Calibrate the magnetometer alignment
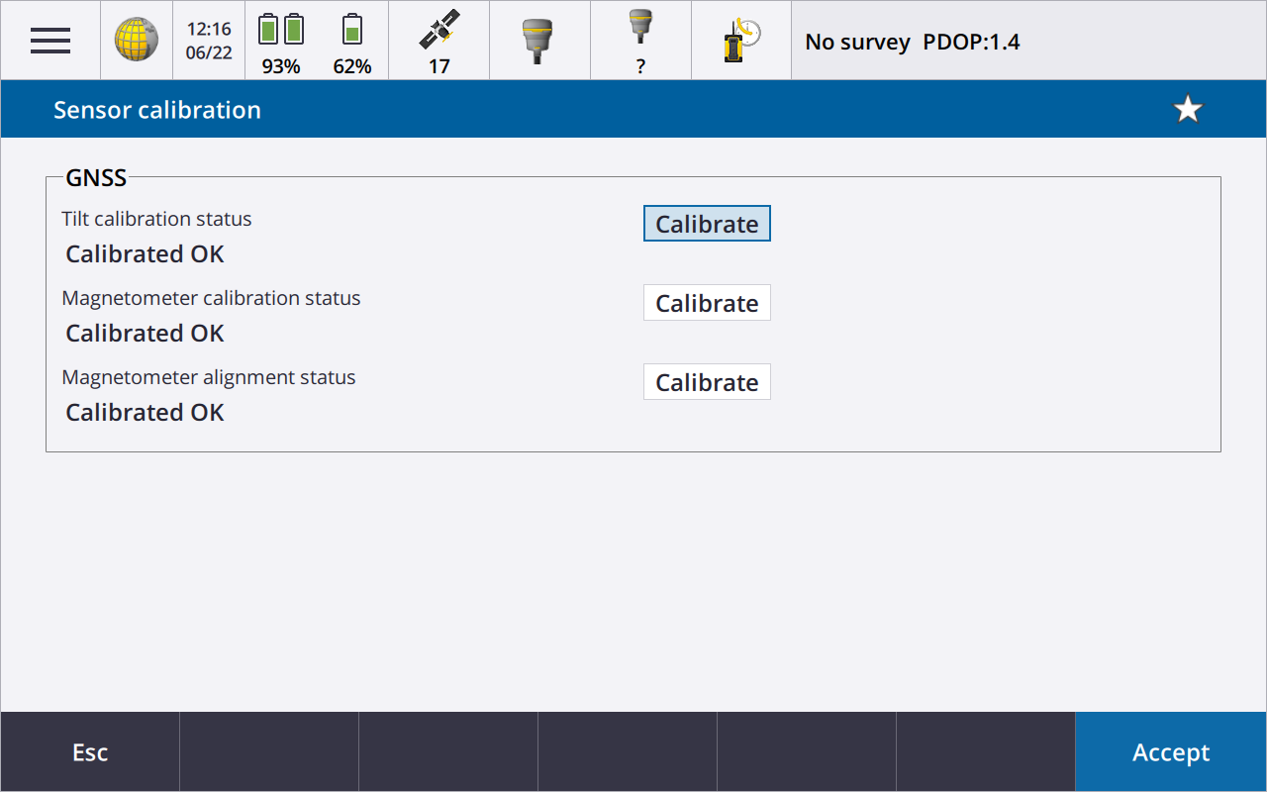1267x792 pixels. tap(707, 382)
